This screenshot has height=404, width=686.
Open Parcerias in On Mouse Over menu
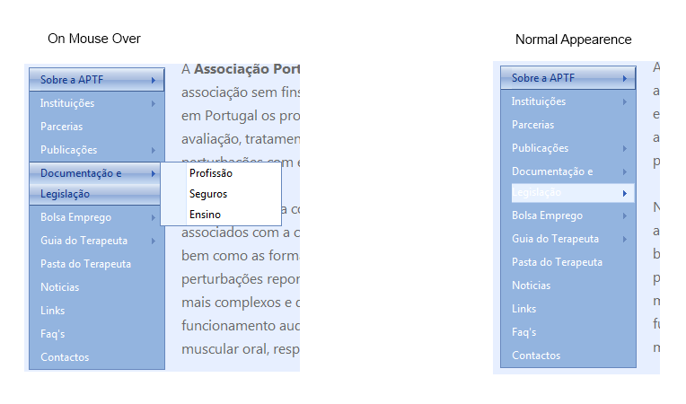(61, 127)
